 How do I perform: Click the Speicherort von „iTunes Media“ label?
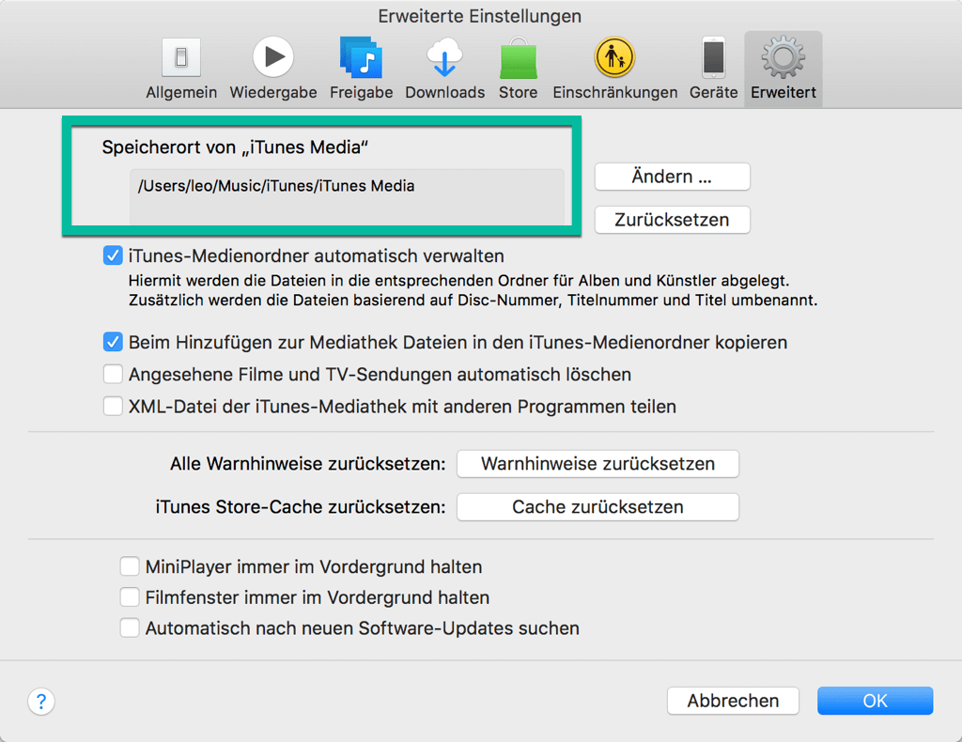(x=235, y=147)
